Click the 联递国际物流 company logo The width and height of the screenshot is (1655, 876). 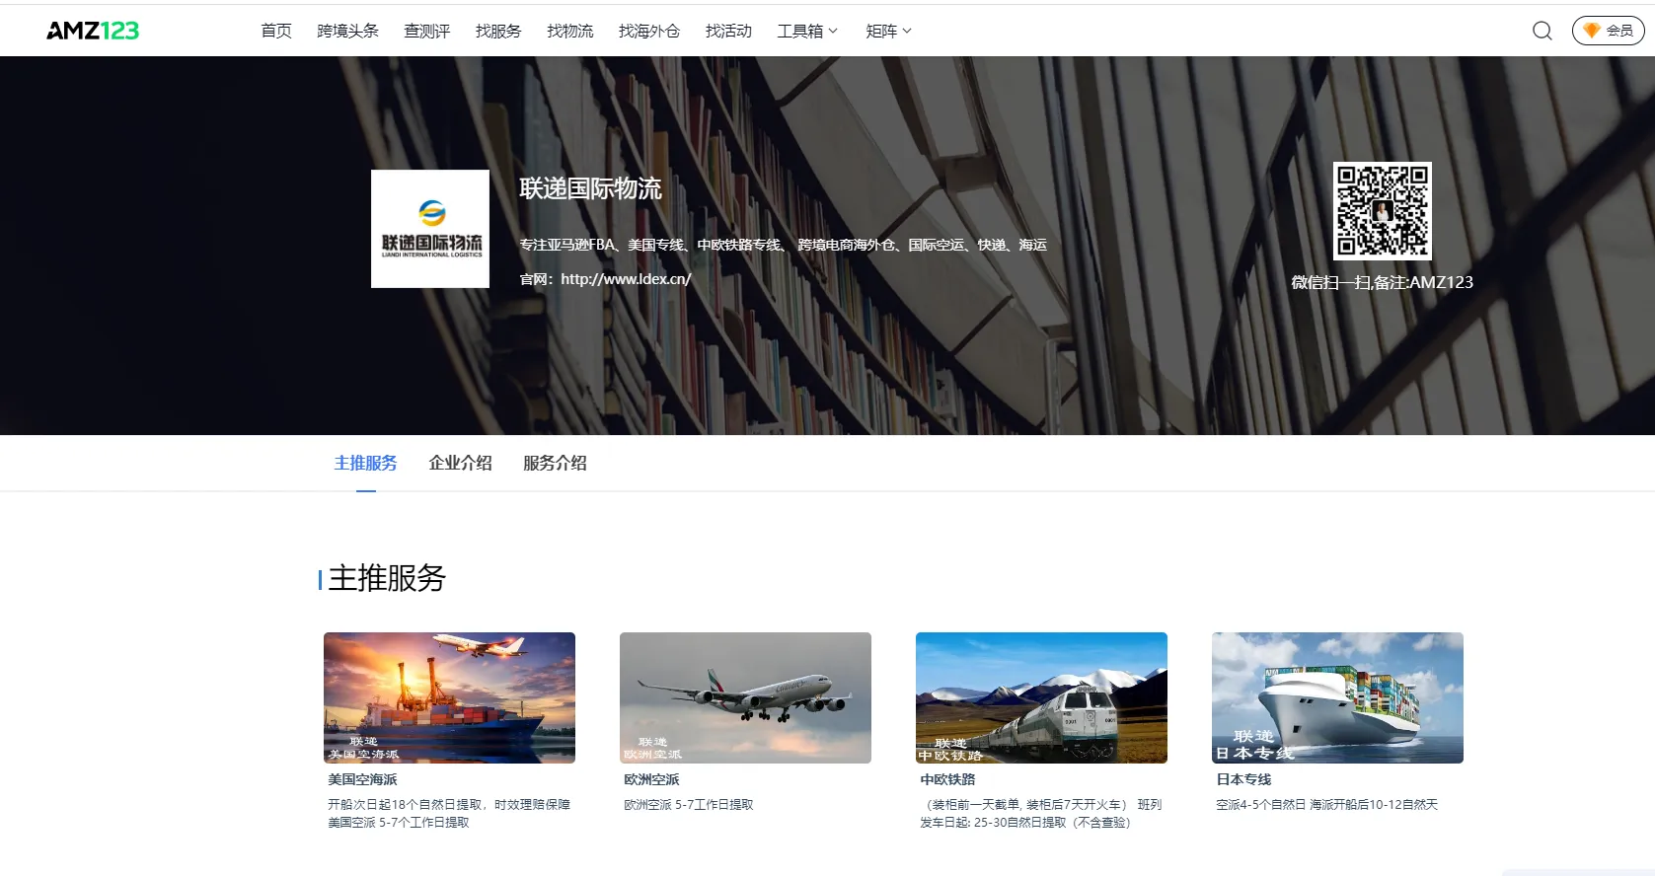pos(430,229)
